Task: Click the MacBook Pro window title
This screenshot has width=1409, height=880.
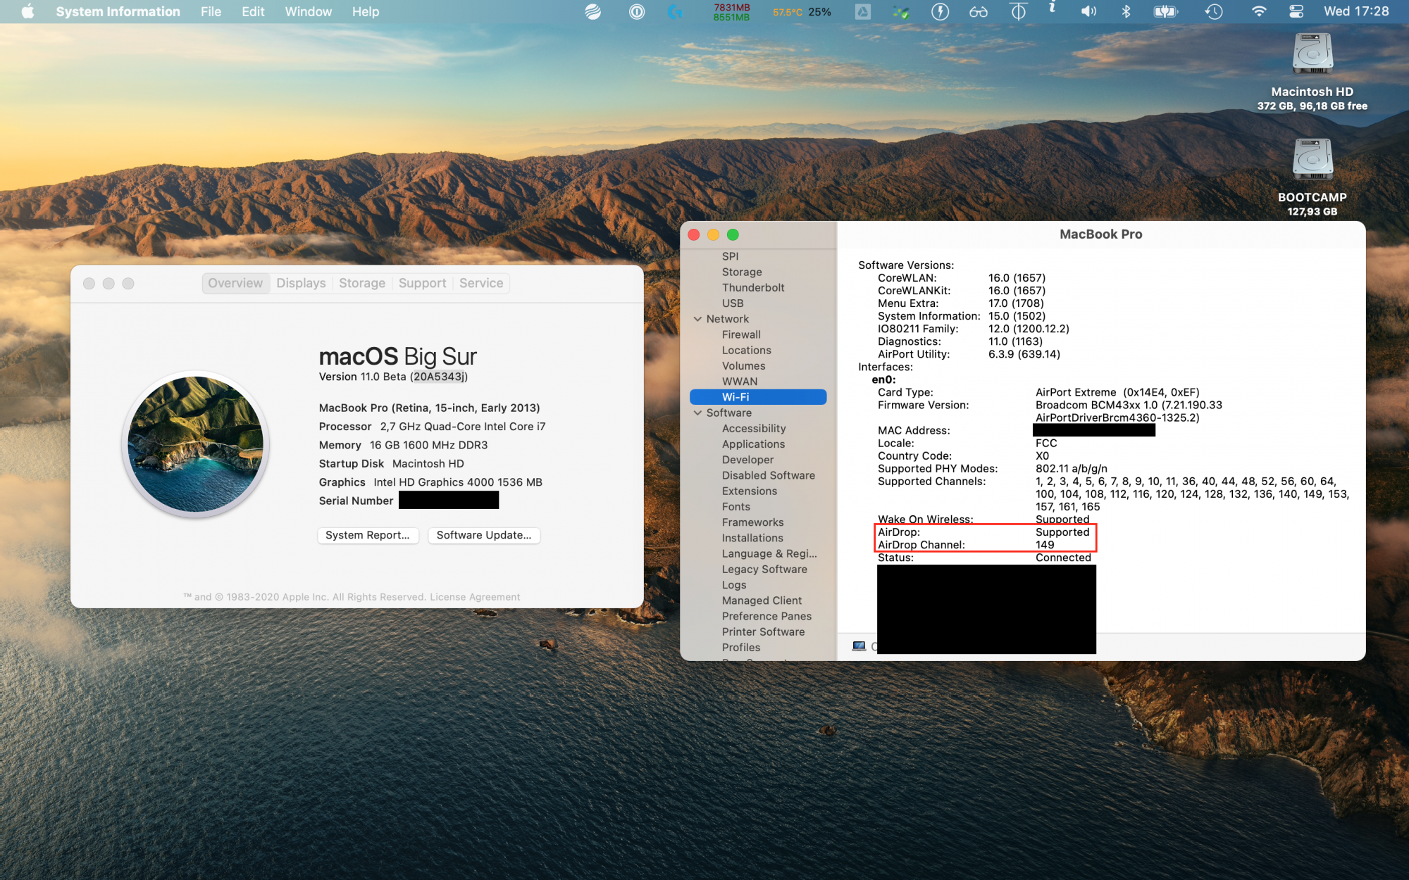Action: [1100, 234]
